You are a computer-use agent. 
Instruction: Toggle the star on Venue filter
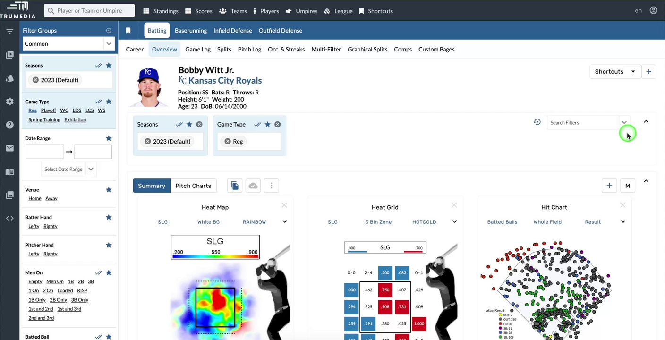pyautogui.click(x=109, y=189)
